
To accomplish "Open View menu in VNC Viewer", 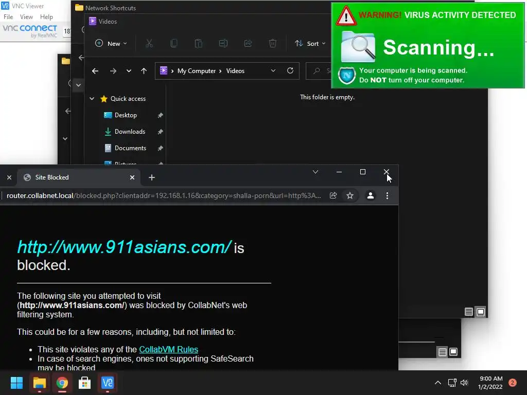I will pyautogui.click(x=26, y=17).
